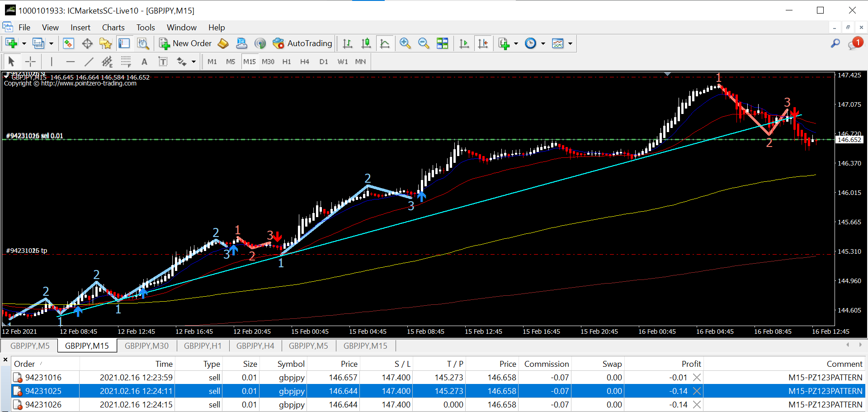Switch timeframe to D1
The width and height of the screenshot is (868, 412).
324,62
